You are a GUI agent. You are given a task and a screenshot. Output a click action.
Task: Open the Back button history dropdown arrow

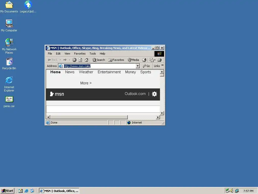click(60, 60)
